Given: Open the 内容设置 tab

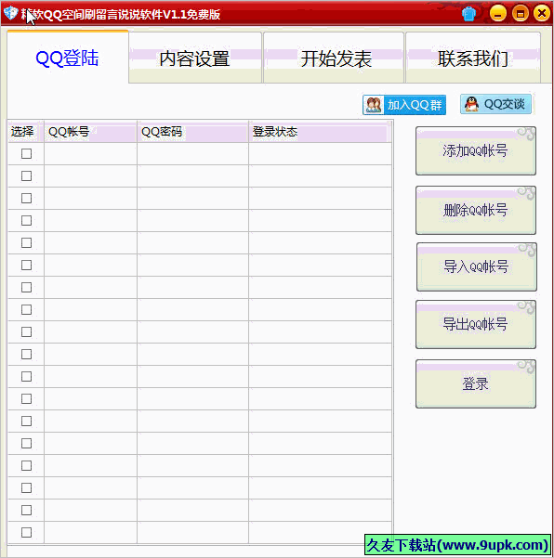Looking at the screenshot, I should click(195, 58).
